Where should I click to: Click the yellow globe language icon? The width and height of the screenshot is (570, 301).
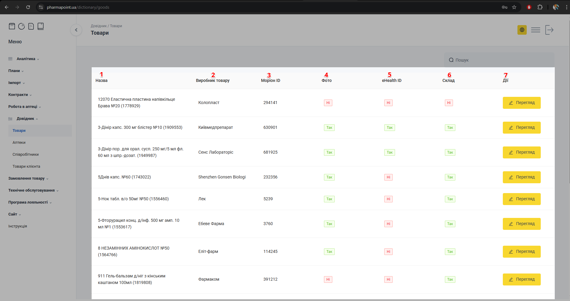click(522, 30)
